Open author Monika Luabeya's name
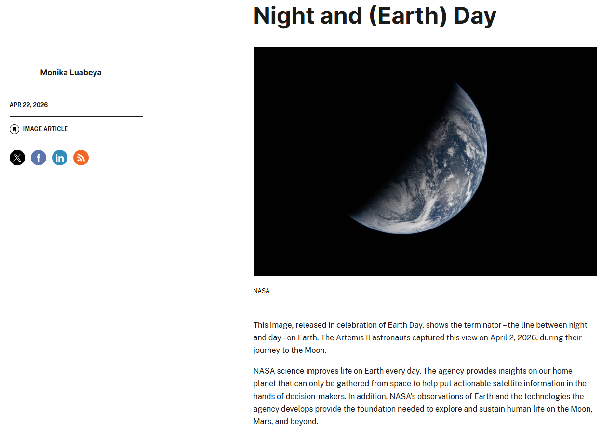 pos(71,73)
